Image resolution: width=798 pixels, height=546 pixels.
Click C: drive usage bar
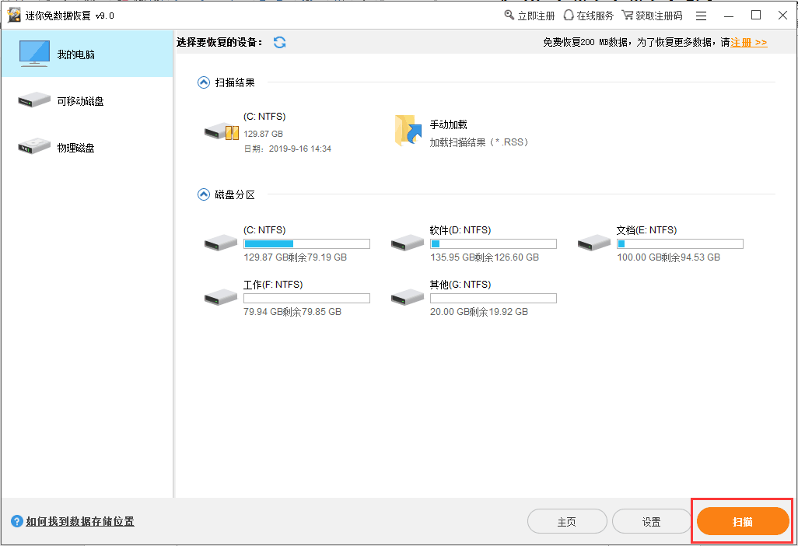pyautogui.click(x=307, y=243)
